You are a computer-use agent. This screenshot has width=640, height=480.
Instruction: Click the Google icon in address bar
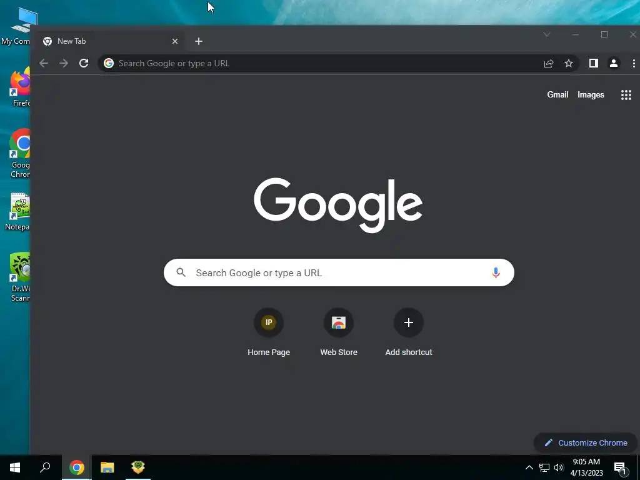click(x=109, y=63)
